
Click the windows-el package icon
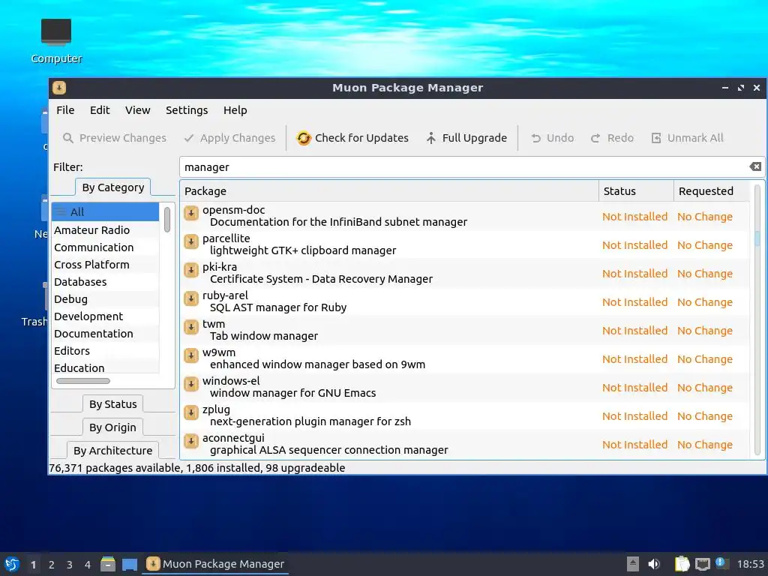(191, 383)
